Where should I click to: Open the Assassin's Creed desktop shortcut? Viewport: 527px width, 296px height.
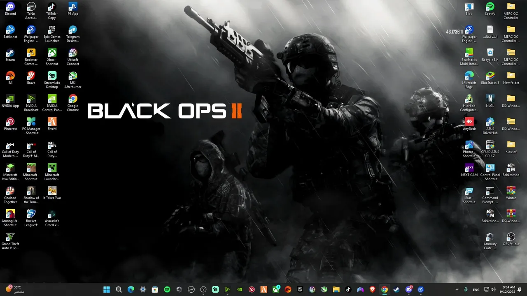(x=52, y=218)
